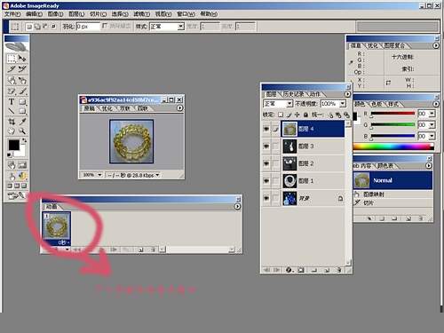The height and width of the screenshot is (333, 444).
Task: Select the Eyedropper tool
Action: pyautogui.click(x=22, y=122)
